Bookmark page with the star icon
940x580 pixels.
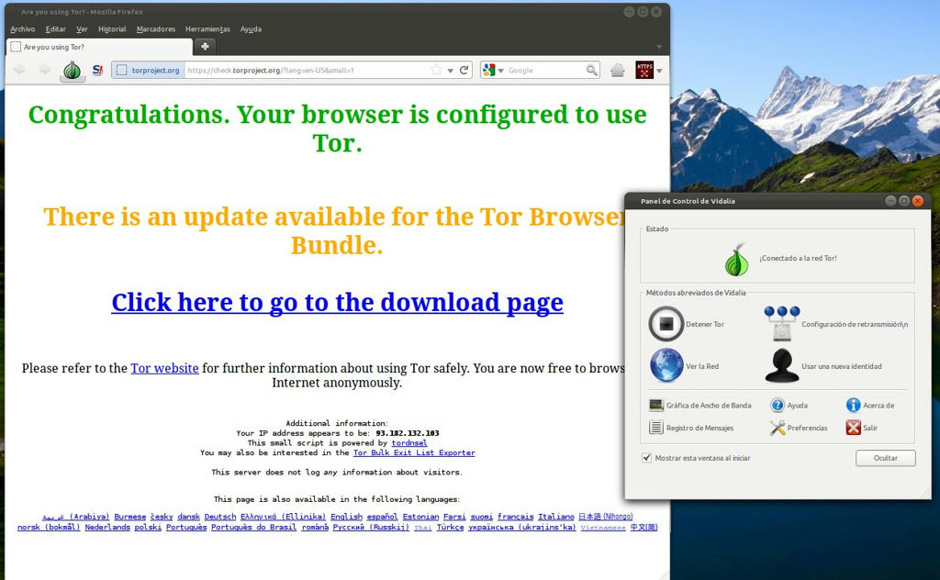coord(436,70)
